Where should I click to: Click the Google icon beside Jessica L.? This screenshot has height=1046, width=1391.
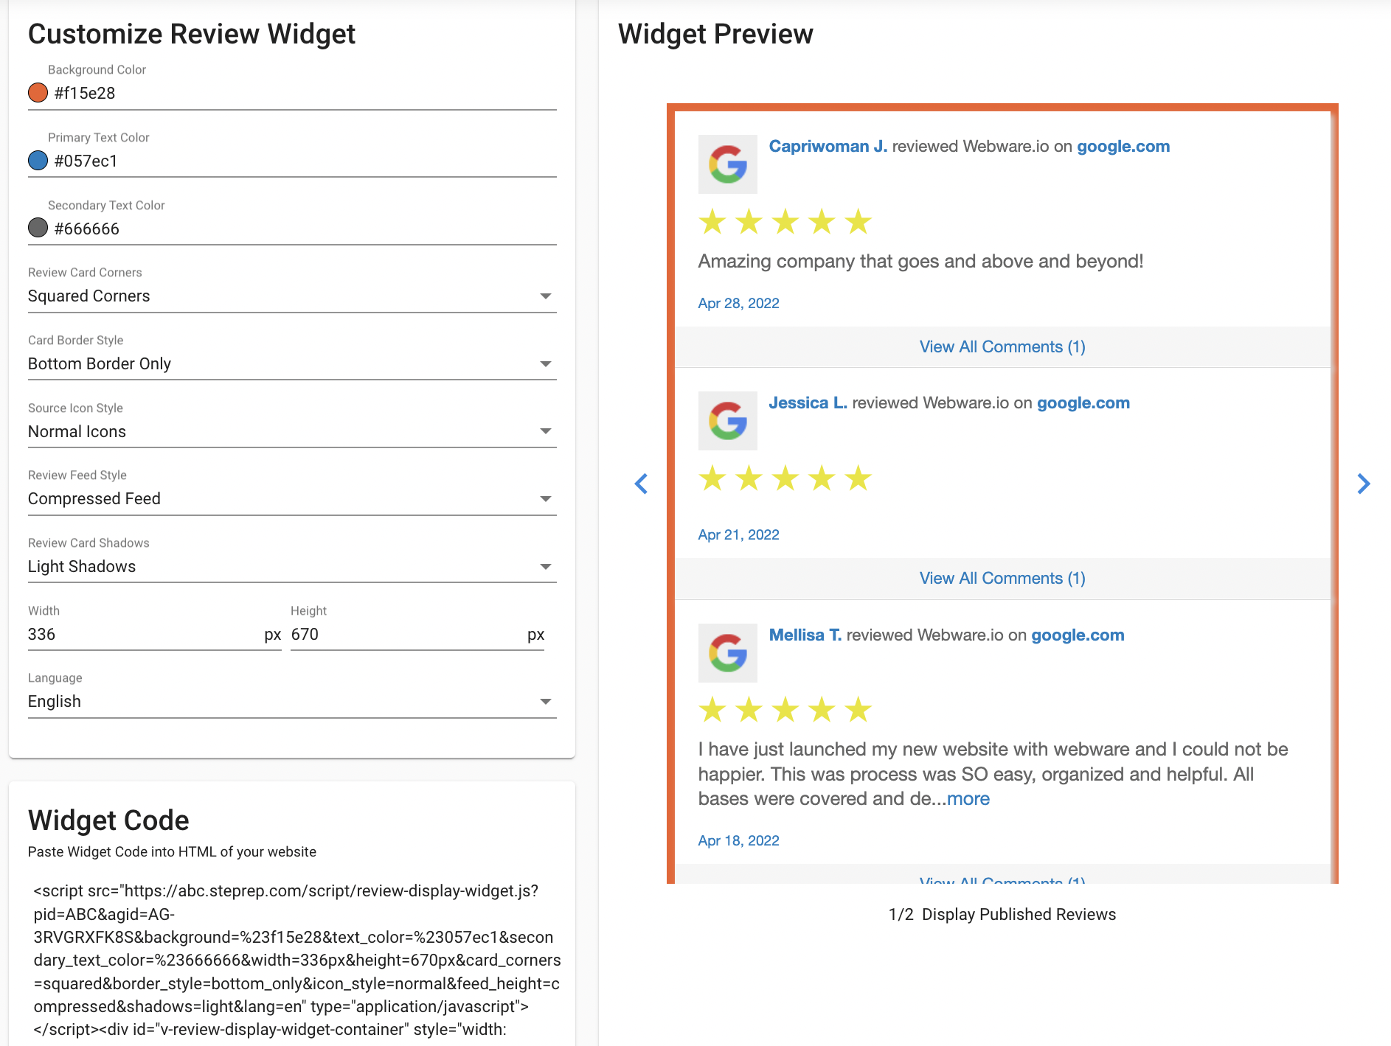(727, 420)
